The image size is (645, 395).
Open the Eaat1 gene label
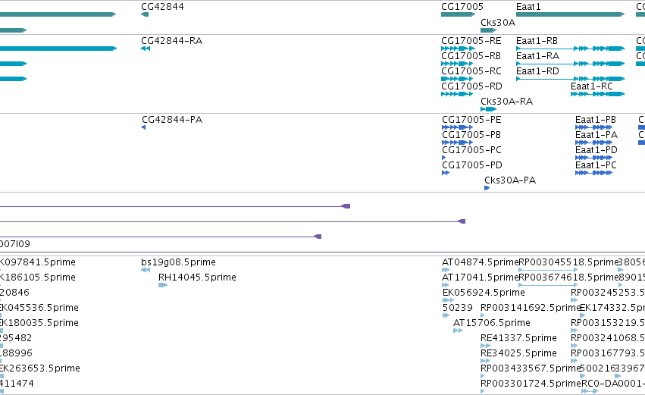tap(528, 7)
